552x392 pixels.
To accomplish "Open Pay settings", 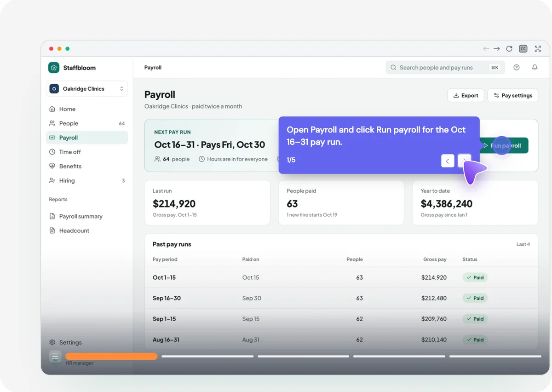I will 513,95.
